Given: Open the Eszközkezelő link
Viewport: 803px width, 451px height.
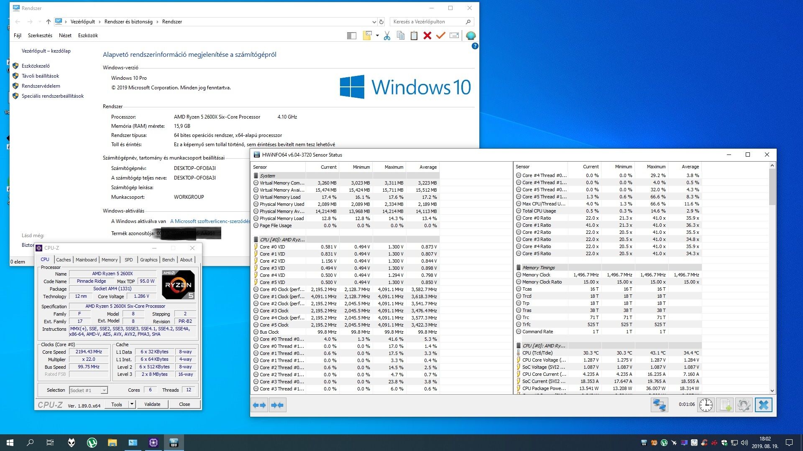Looking at the screenshot, I should (36, 66).
